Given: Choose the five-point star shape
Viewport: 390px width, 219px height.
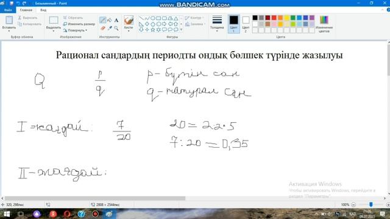Looking at the screenshot, I should click(x=153, y=30).
